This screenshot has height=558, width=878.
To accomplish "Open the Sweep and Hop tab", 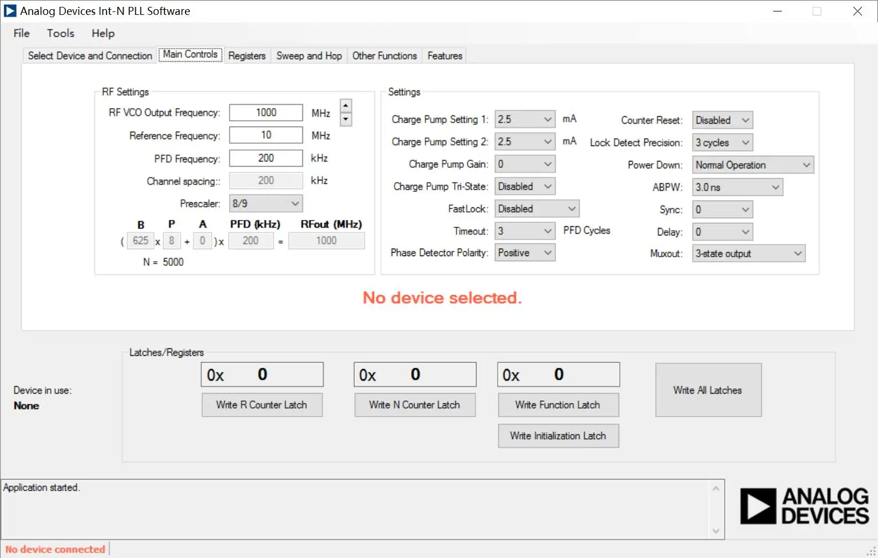I will [309, 56].
